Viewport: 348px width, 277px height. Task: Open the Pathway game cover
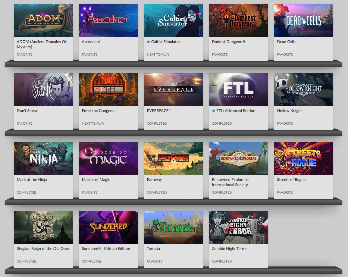pyautogui.click(x=174, y=158)
